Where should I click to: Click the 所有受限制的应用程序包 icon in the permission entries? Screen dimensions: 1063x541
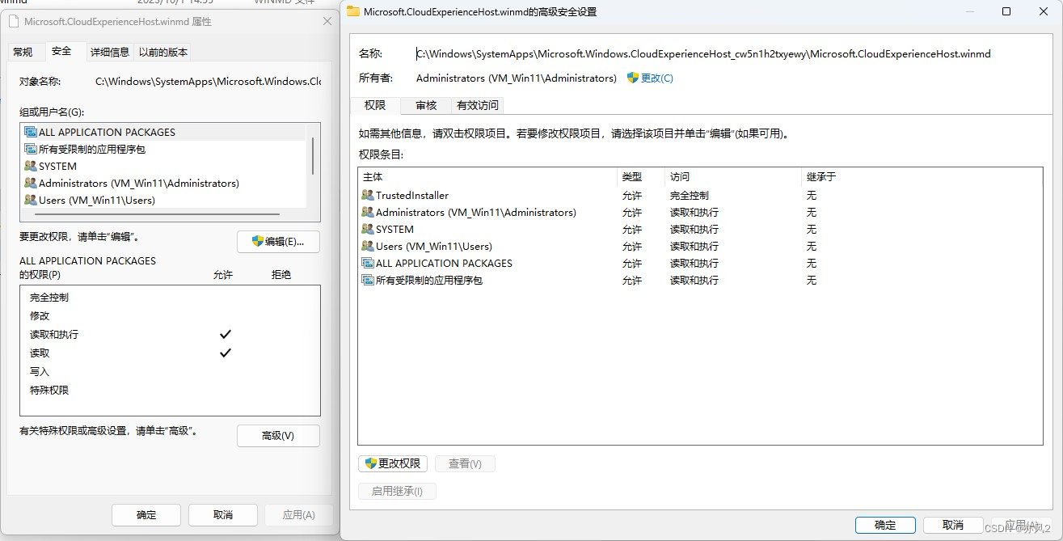(368, 280)
